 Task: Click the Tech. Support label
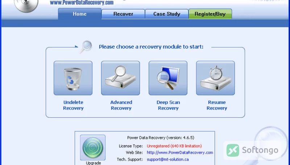point(130,159)
